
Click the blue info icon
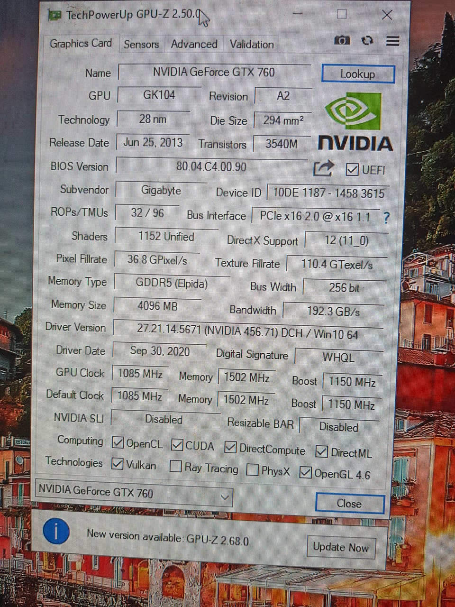[x=56, y=532]
